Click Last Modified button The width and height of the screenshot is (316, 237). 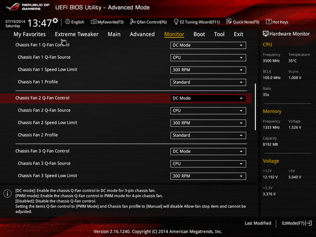(258, 223)
